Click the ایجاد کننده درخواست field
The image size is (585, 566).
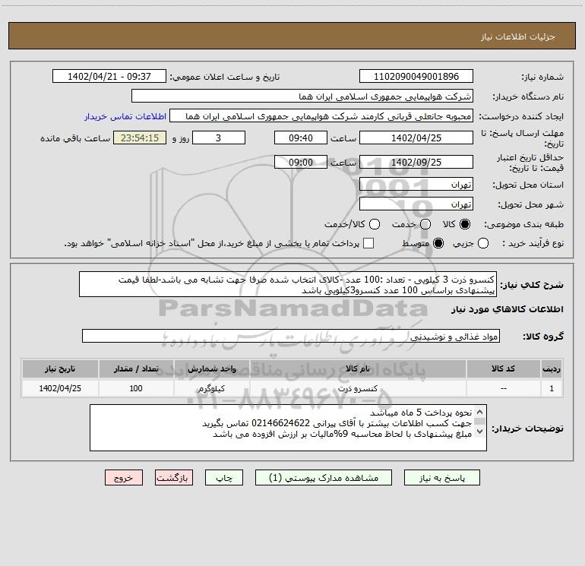pos(321,116)
